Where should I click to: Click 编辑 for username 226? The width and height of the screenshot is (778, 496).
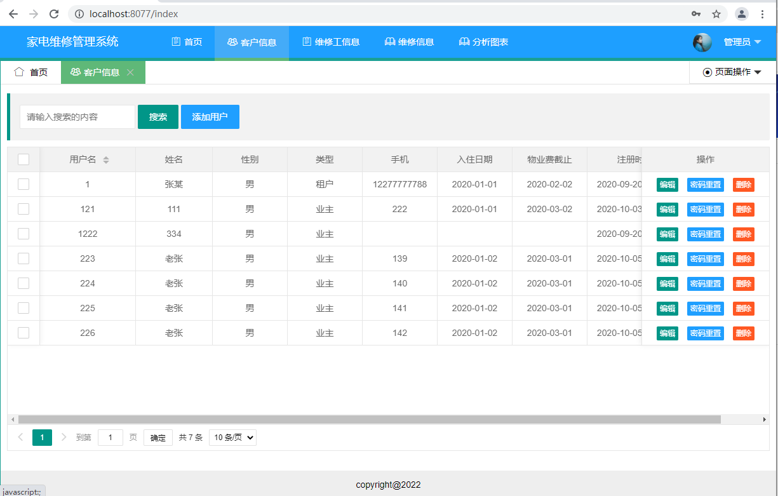(667, 333)
